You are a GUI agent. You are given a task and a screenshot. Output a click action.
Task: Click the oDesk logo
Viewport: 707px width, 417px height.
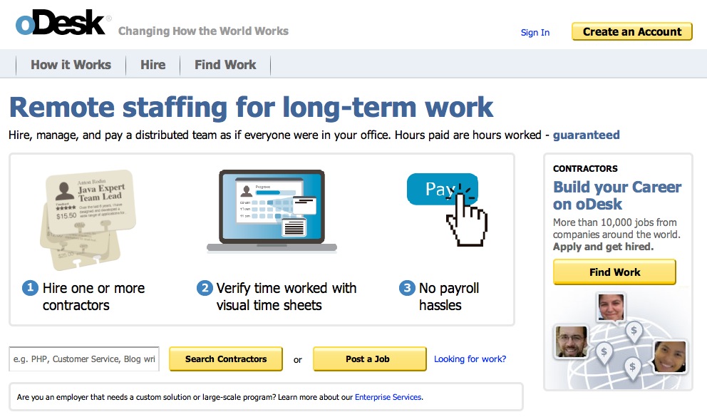tap(61, 23)
